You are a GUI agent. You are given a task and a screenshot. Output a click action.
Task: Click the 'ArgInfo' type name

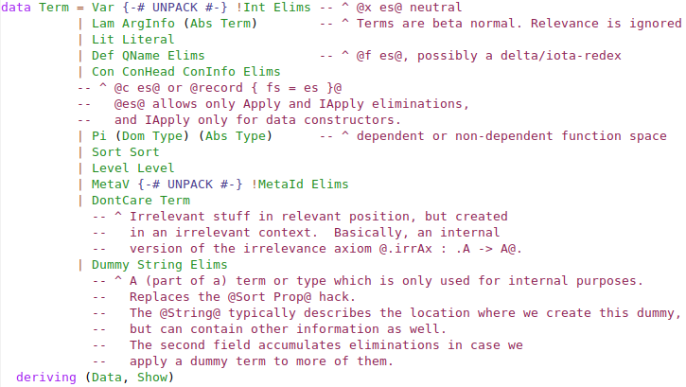pos(150,24)
